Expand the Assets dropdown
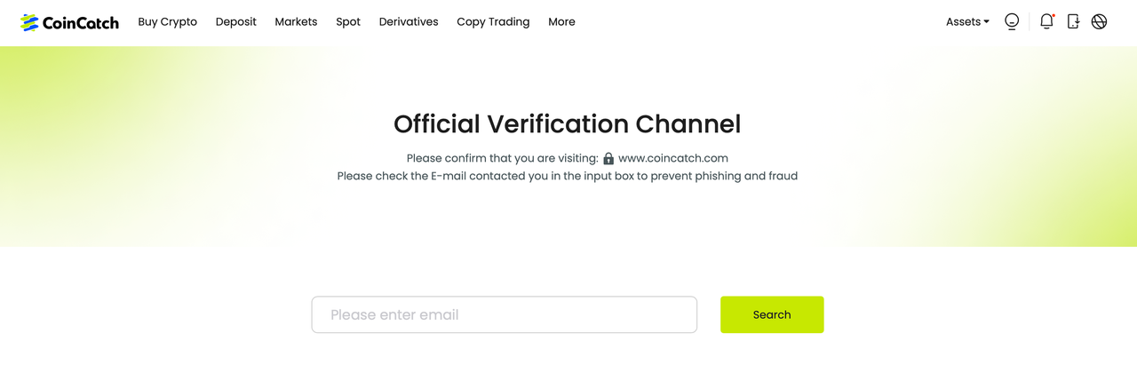Viewport: 1137px width, 381px height. pos(967,21)
